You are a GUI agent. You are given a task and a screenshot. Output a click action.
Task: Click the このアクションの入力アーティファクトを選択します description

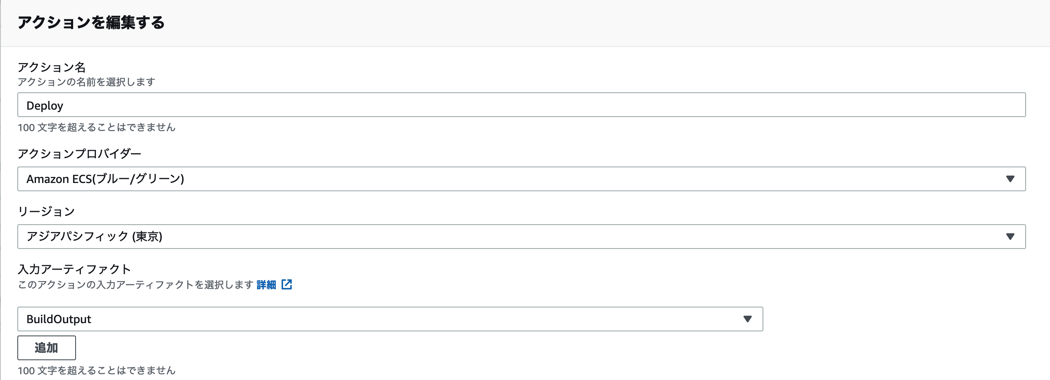135,285
